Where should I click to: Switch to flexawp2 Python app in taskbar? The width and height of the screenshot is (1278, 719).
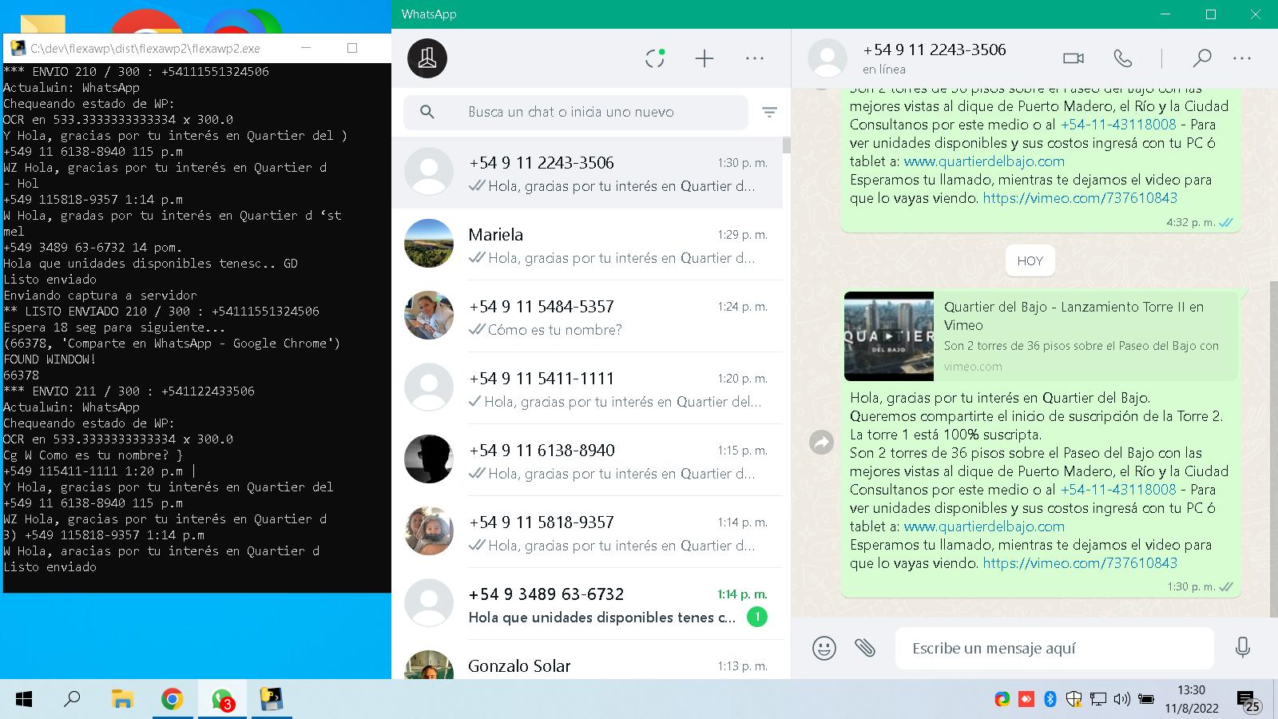[x=272, y=700]
